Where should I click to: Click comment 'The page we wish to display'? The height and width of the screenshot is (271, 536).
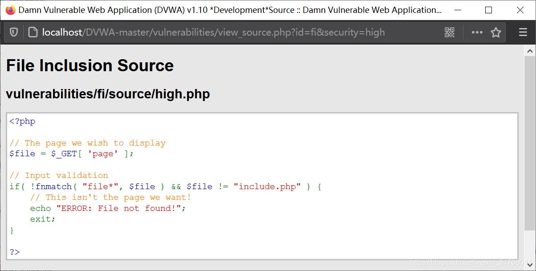[x=87, y=143]
